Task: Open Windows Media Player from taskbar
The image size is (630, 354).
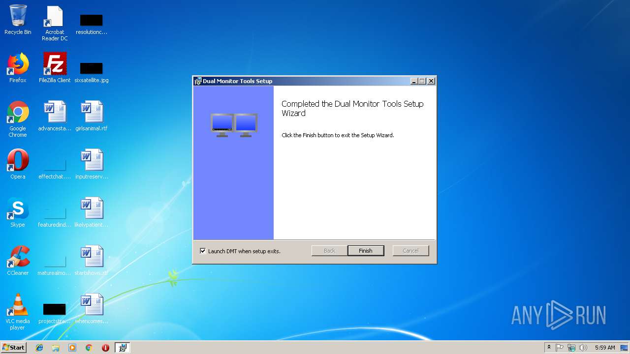Action: click(72, 348)
